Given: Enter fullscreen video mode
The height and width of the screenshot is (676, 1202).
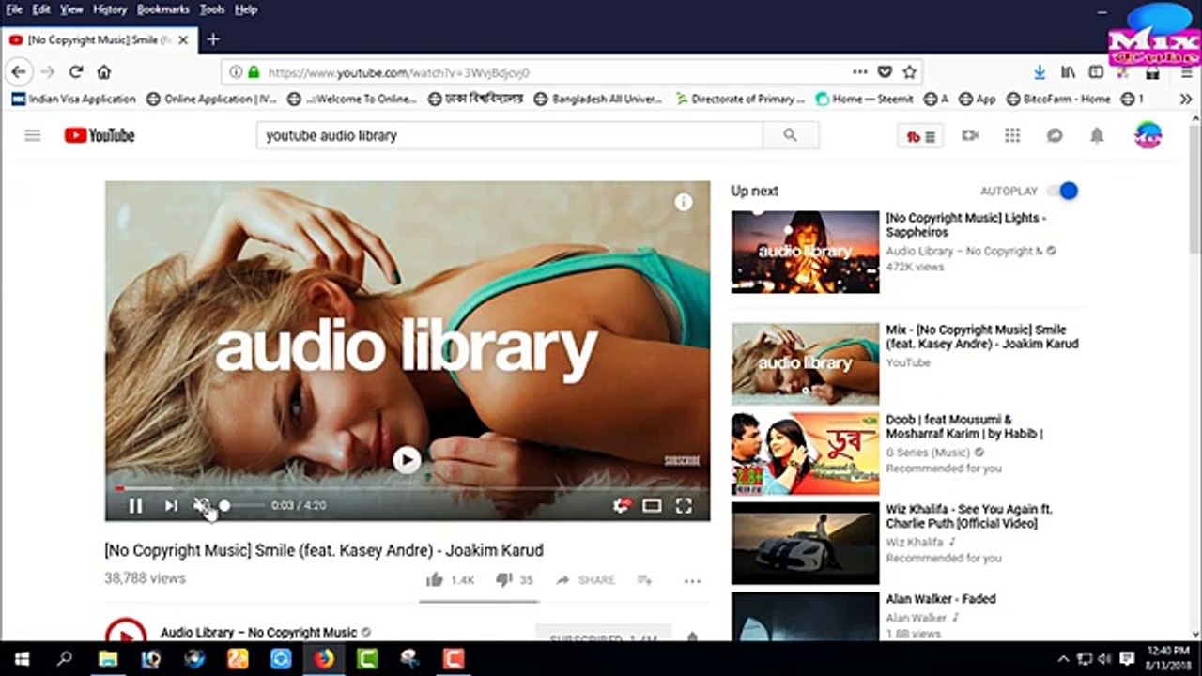Looking at the screenshot, I should click(684, 506).
